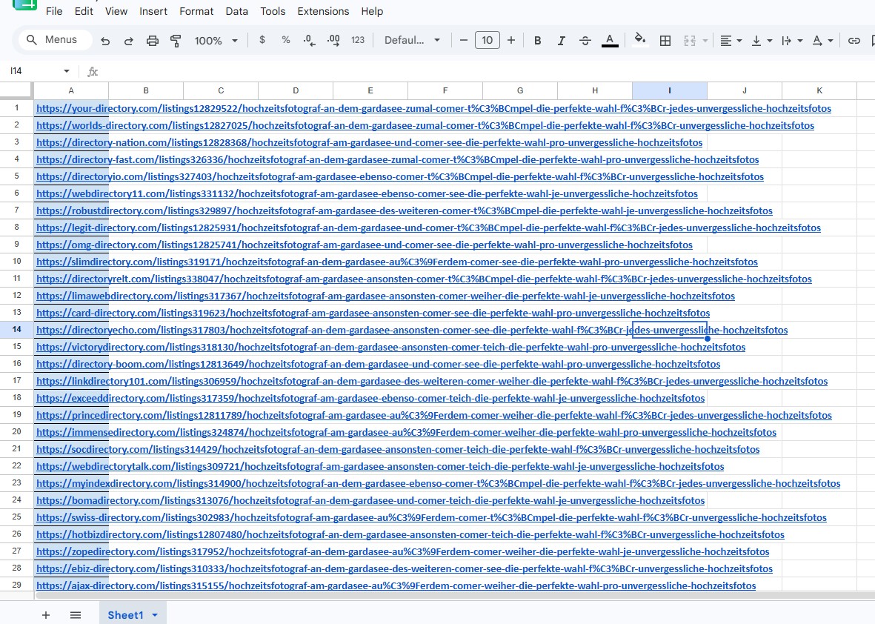The height and width of the screenshot is (624, 875).
Task: Open the File menu
Action: pos(54,11)
